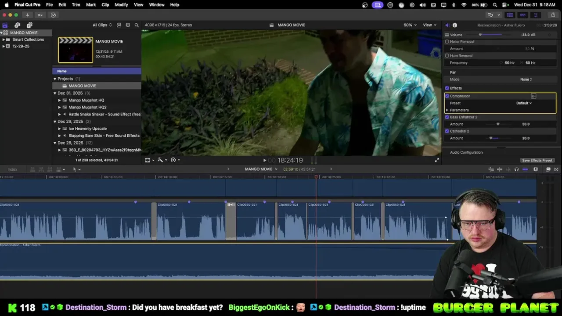The width and height of the screenshot is (562, 316).
Task: Enable the Noise Removal checkbox
Action: tap(447, 42)
